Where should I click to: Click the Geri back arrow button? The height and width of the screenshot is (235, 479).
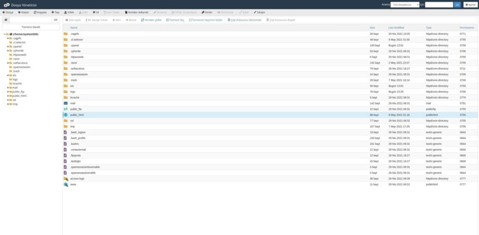point(116,20)
